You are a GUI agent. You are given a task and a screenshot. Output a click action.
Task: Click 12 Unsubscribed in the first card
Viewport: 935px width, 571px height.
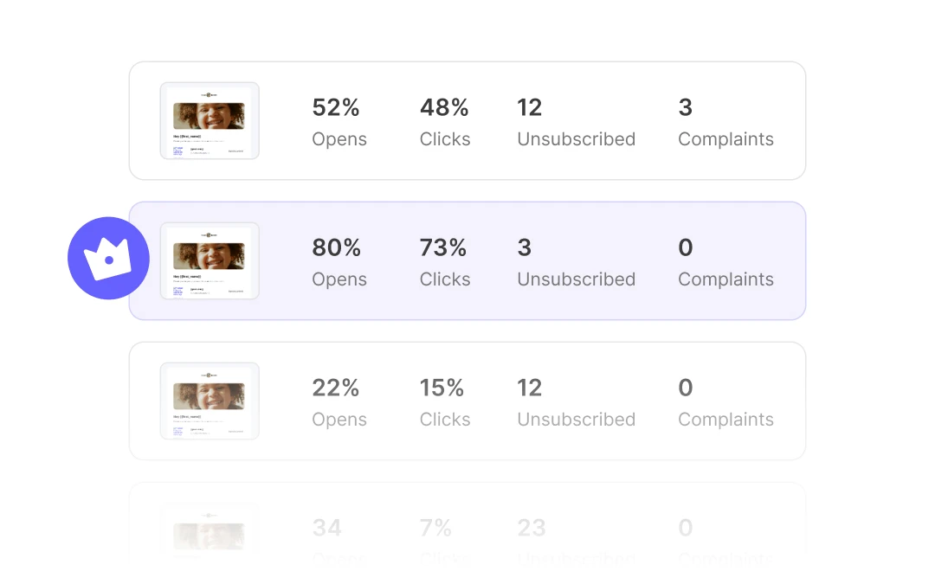(576, 122)
